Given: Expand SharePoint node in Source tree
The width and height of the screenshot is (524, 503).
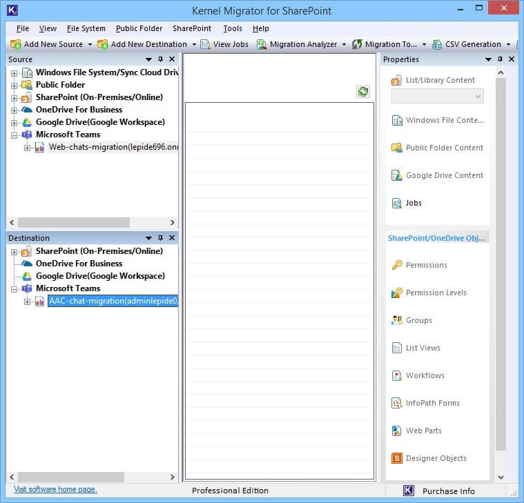Looking at the screenshot, I should (x=14, y=98).
